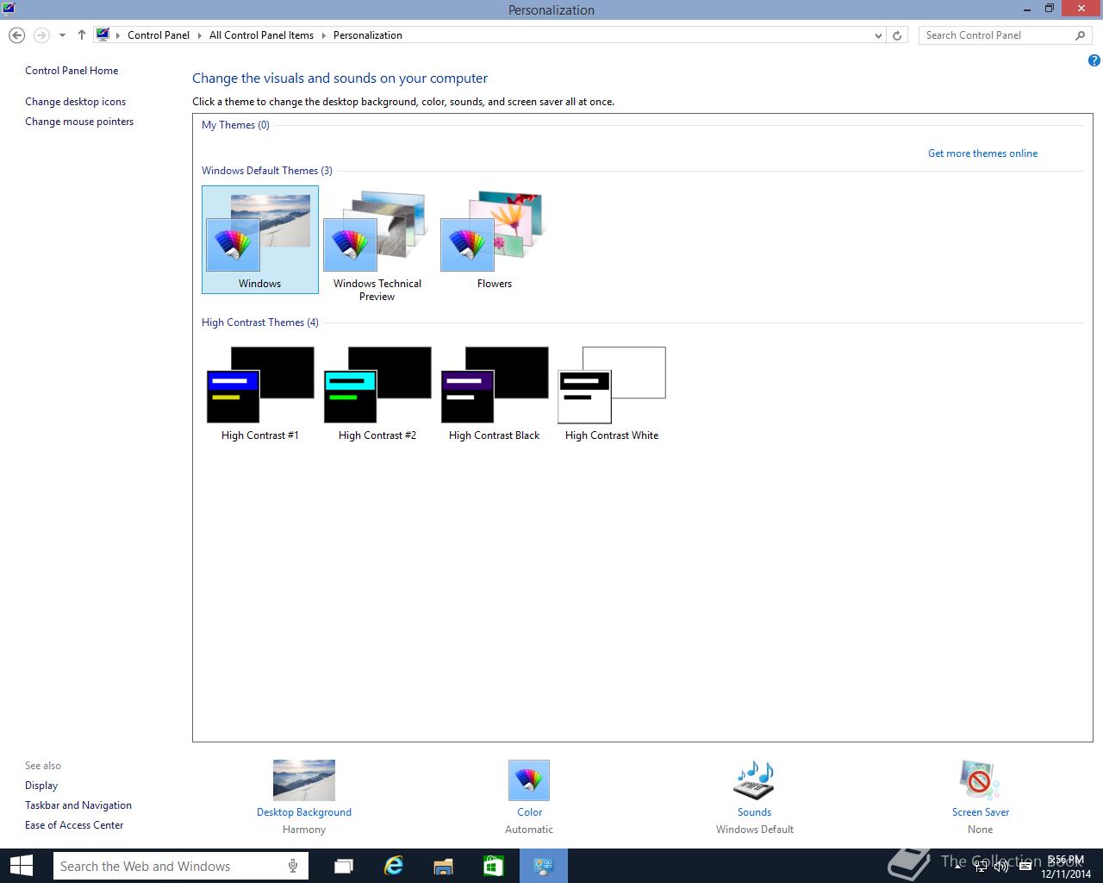Click the network tray icon
Image resolution: width=1103 pixels, height=883 pixels.
[981, 867]
